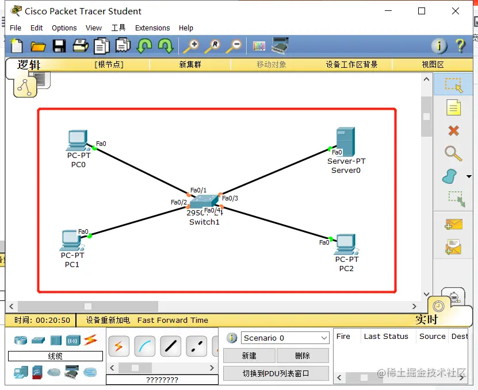Pick the copper cross-over dashed cable

(x=197, y=346)
